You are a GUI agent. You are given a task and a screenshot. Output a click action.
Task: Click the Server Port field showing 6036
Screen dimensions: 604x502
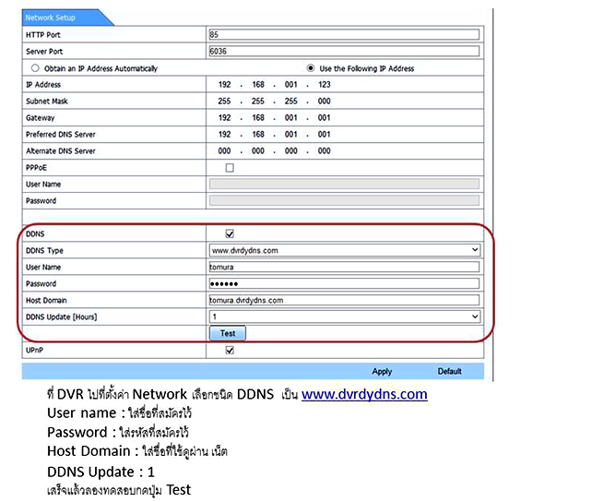344,51
